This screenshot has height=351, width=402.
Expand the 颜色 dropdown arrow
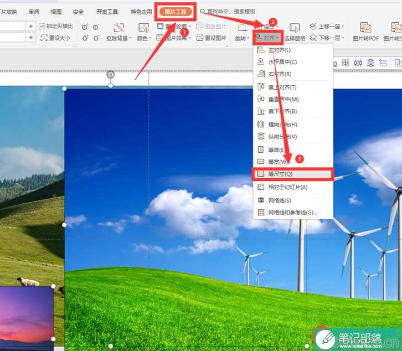(x=150, y=38)
